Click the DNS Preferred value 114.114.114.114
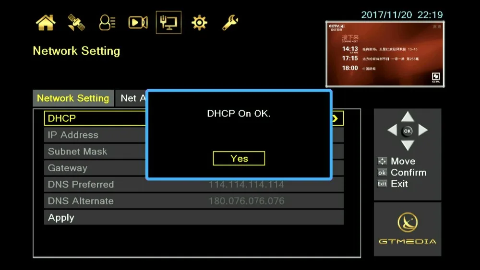The height and width of the screenshot is (270, 480). [246, 184]
